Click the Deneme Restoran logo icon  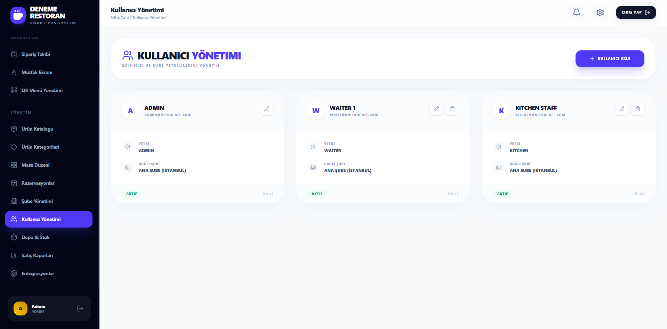point(18,15)
